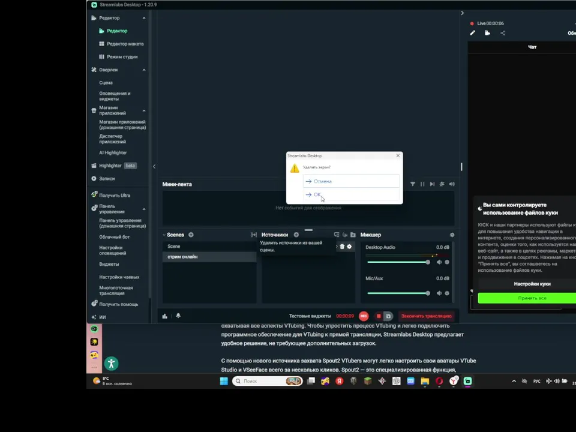Viewport: 576px width, 432px height.
Task: Click the sources widget icon left of the folder
Action: 344,235
